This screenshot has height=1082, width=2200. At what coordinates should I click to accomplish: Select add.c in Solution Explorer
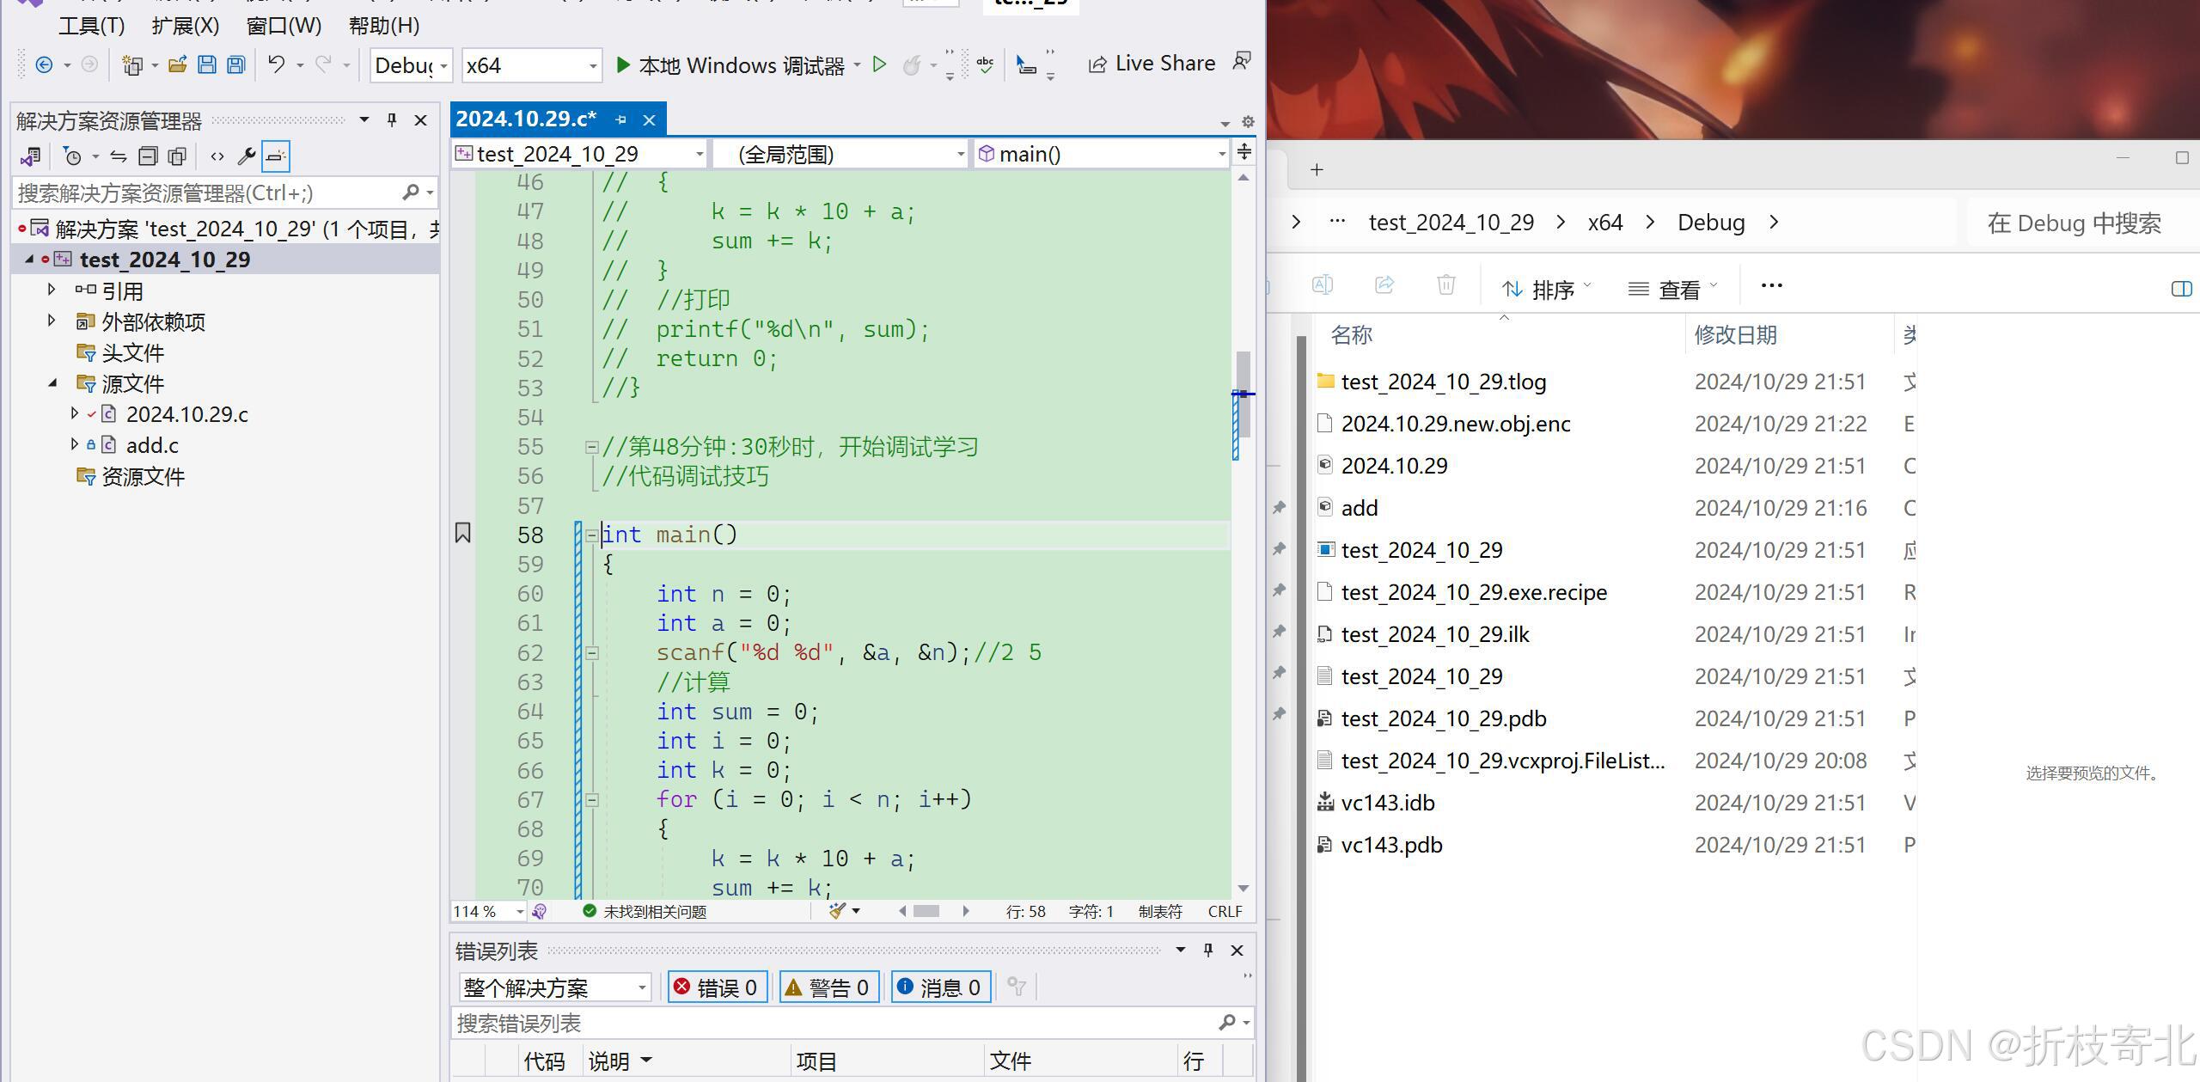(x=152, y=445)
